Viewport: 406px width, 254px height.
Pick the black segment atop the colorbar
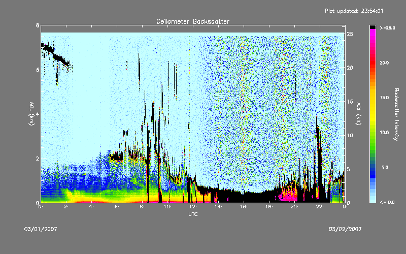373,27
